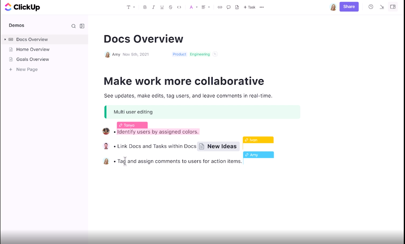Click the ClickUp logo
405x244 pixels.
click(22, 7)
